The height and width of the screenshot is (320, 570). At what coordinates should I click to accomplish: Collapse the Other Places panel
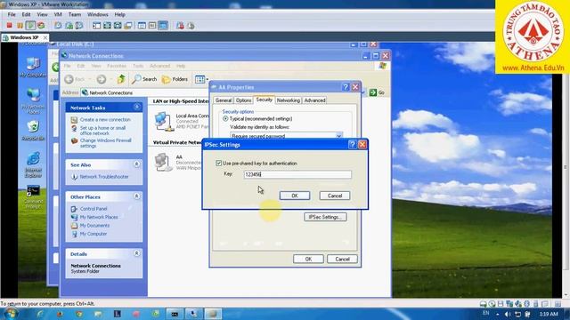tap(136, 196)
